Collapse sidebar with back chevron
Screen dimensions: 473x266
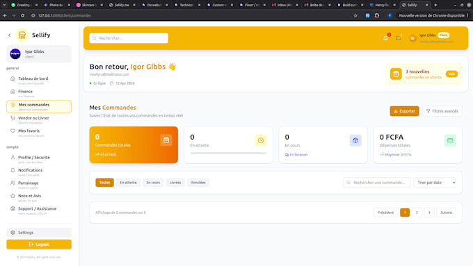click(9, 35)
